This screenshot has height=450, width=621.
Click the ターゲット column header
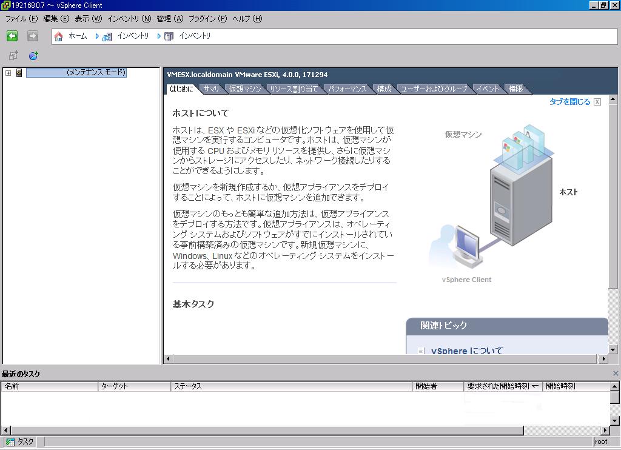(x=134, y=386)
